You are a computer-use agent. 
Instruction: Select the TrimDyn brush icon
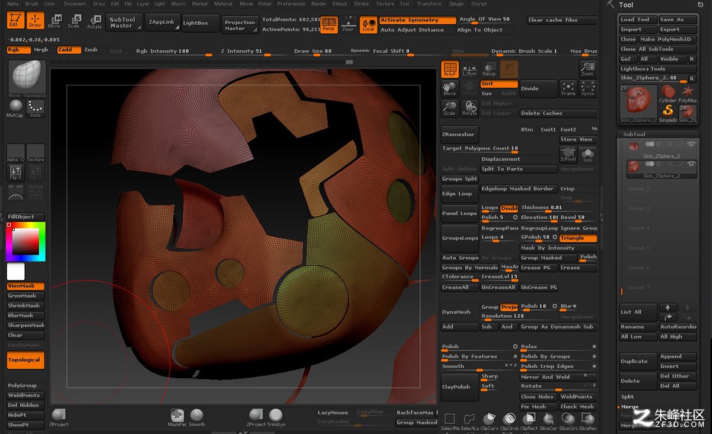click(x=276, y=417)
